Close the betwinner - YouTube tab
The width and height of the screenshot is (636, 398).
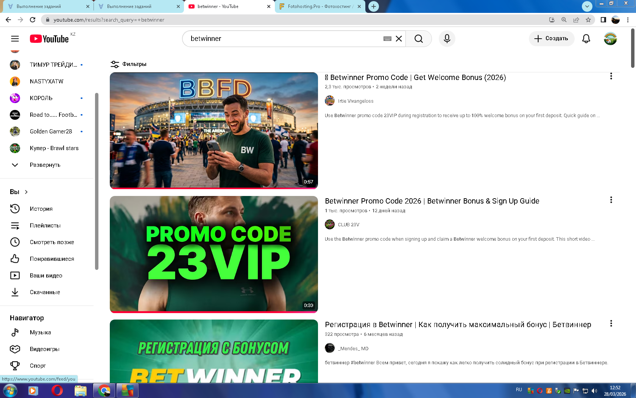click(x=269, y=6)
